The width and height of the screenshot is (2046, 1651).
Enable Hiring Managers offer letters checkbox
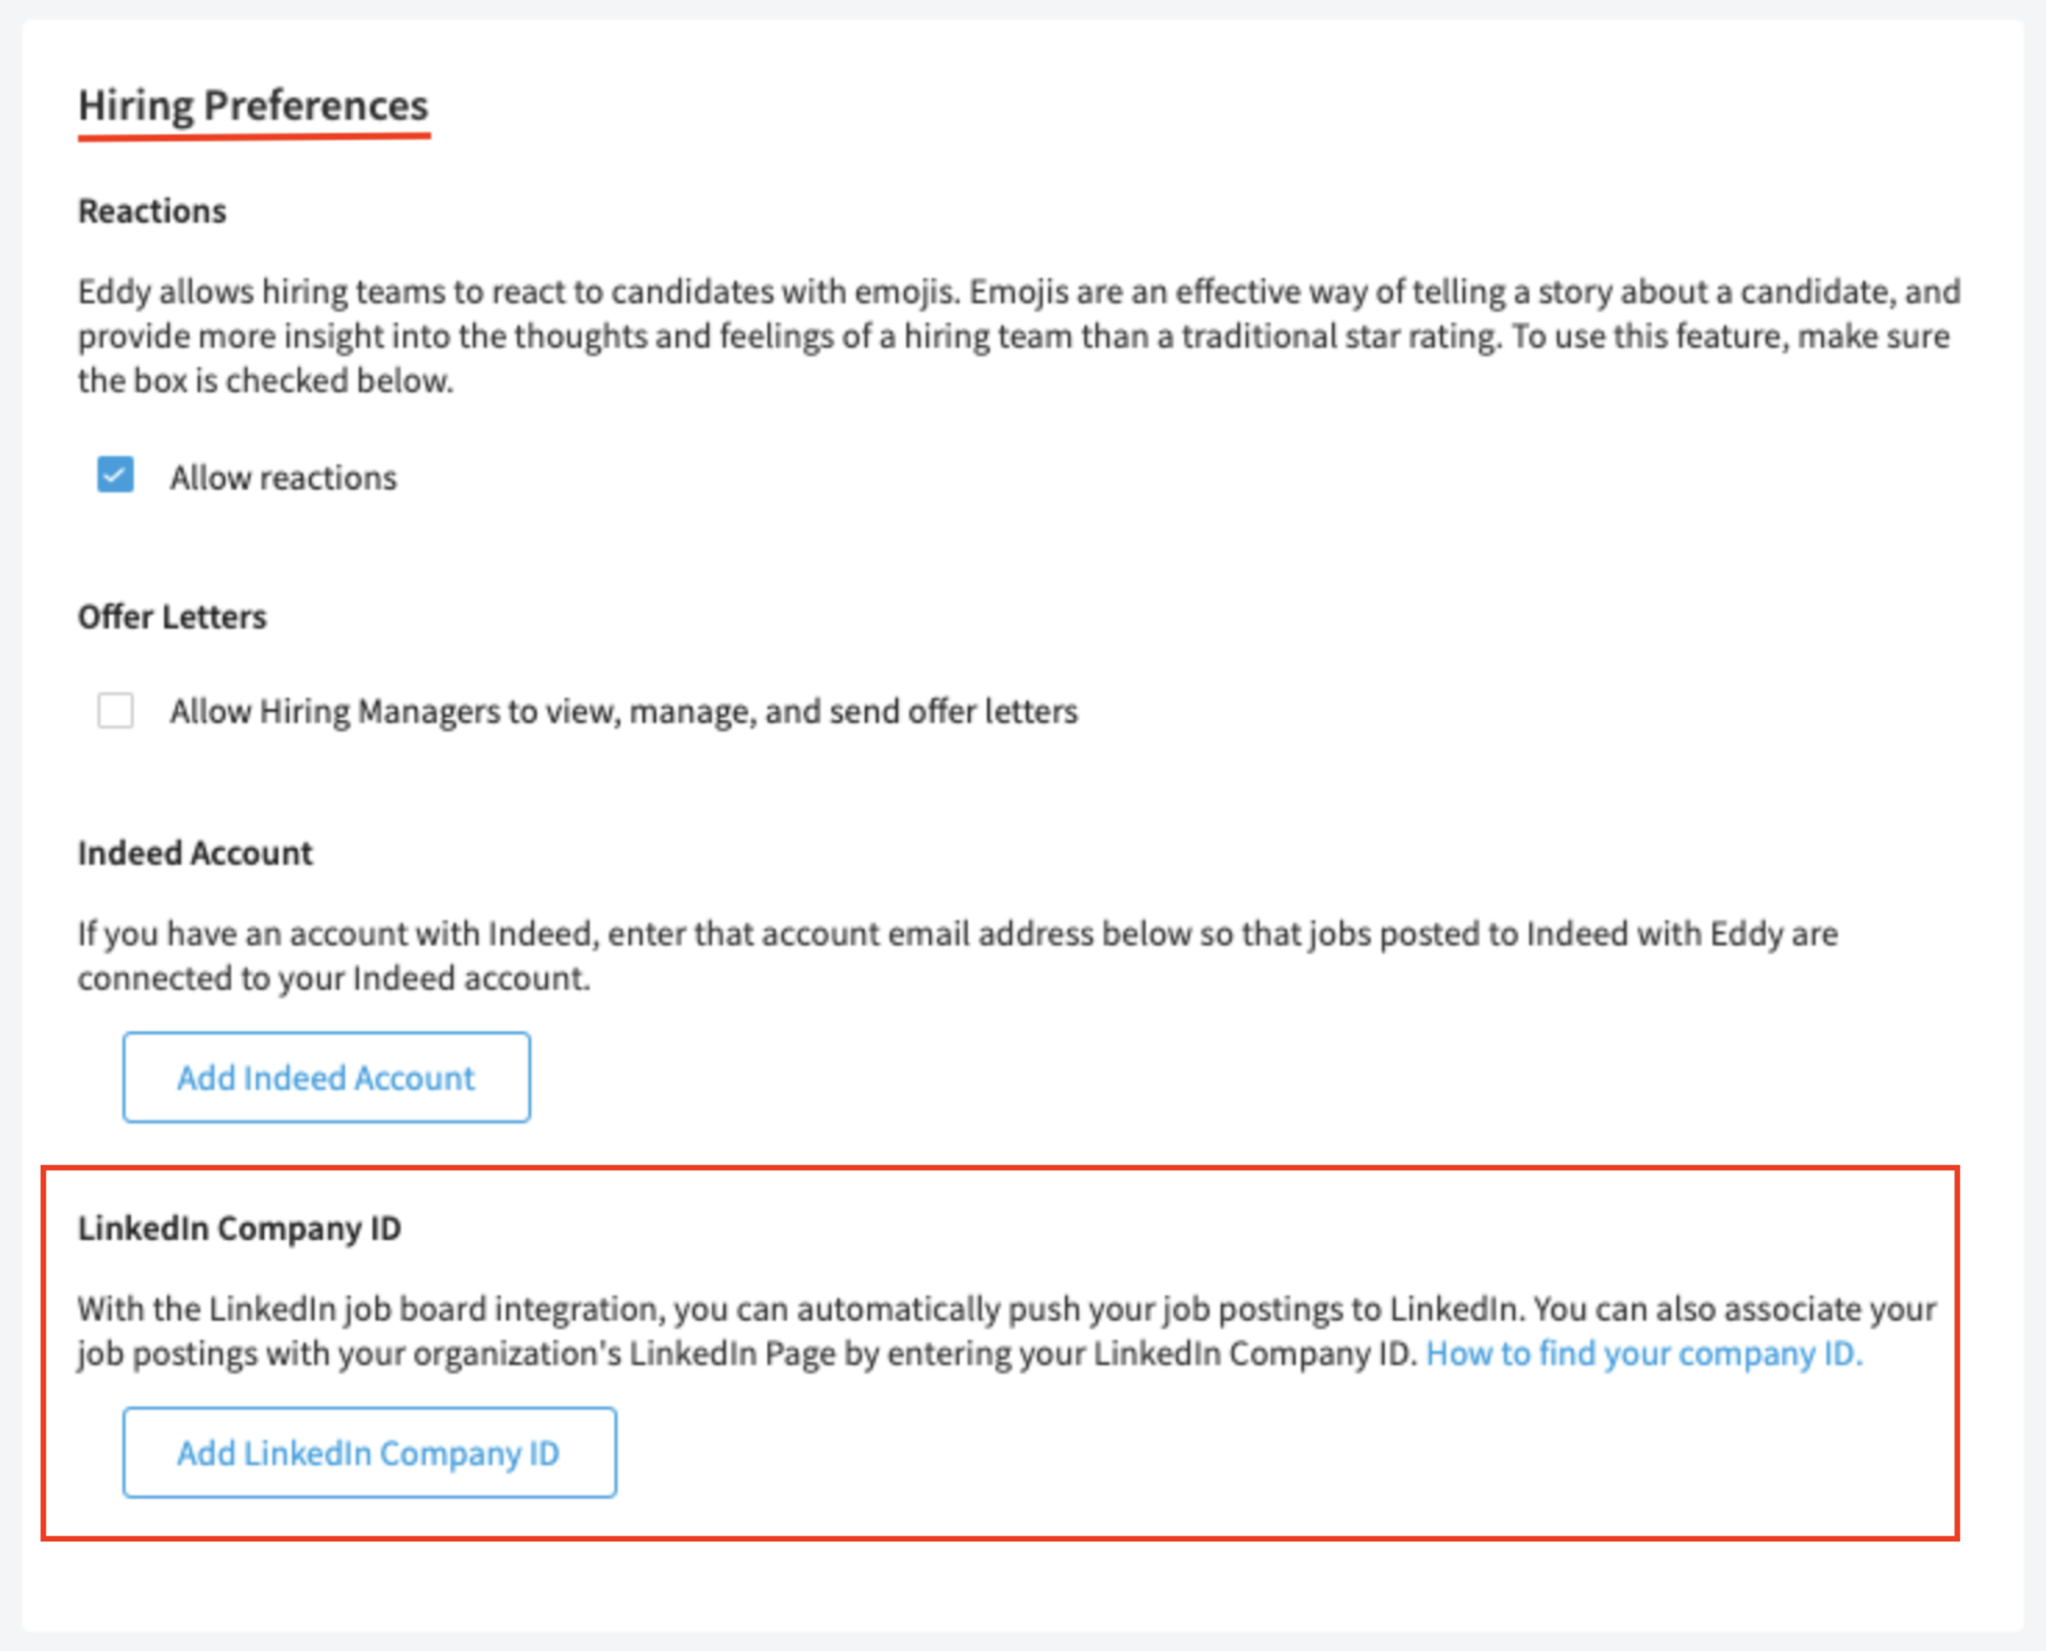115,710
